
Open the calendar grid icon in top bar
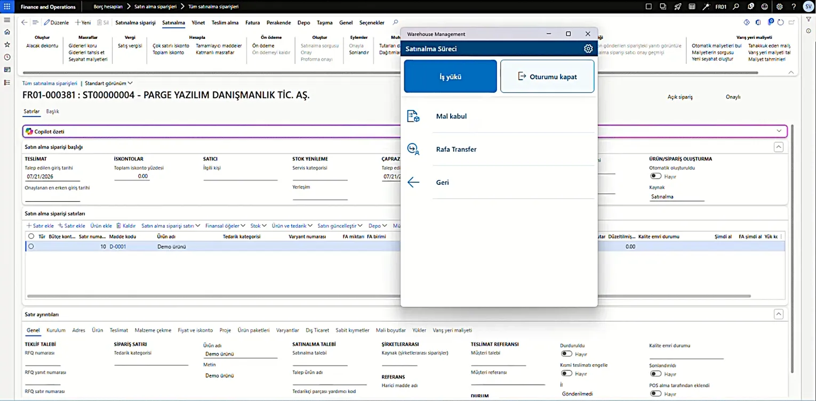692,7
